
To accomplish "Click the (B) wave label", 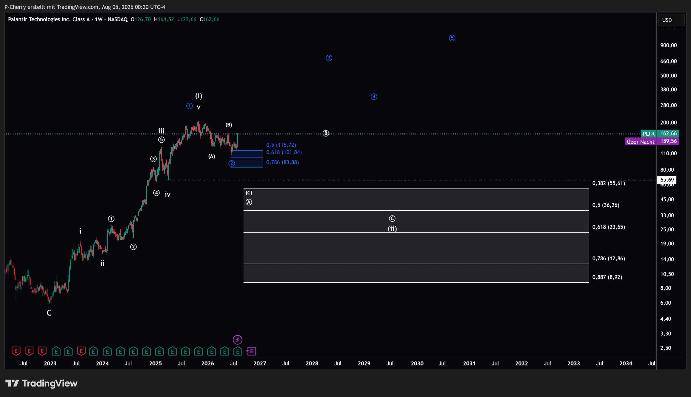I will click(x=229, y=125).
